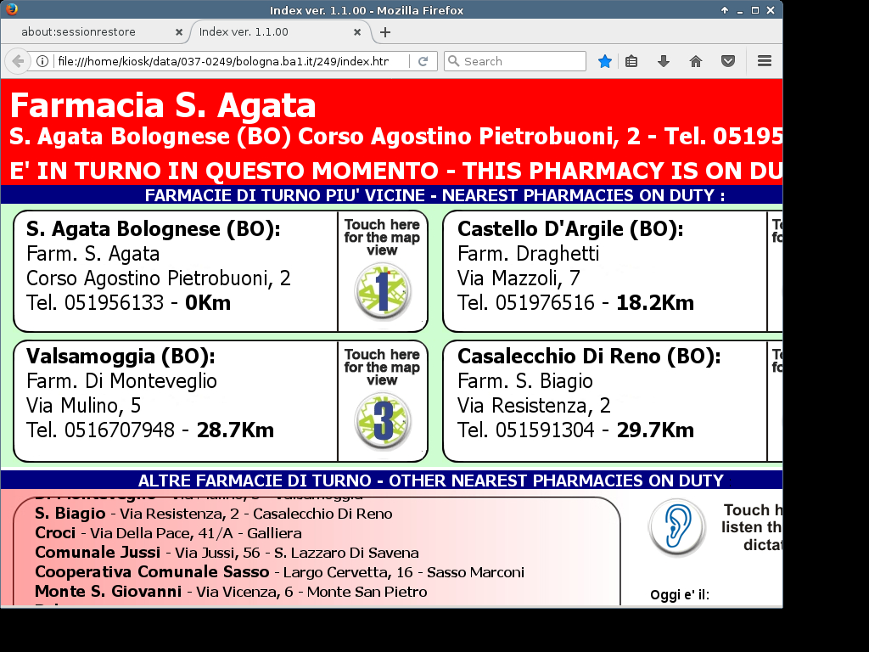Show bookmarks list icon

click(x=631, y=61)
